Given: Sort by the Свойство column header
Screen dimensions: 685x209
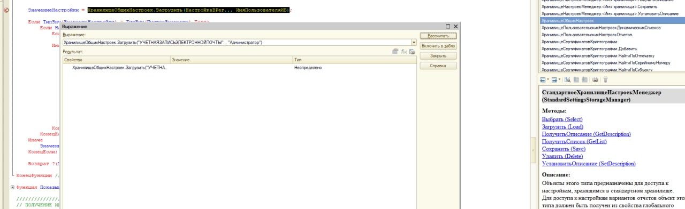Looking at the screenshot, I should tap(116, 60).
